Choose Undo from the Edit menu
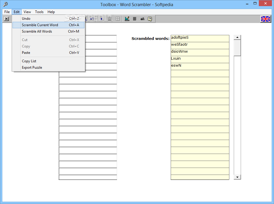 tap(48, 18)
